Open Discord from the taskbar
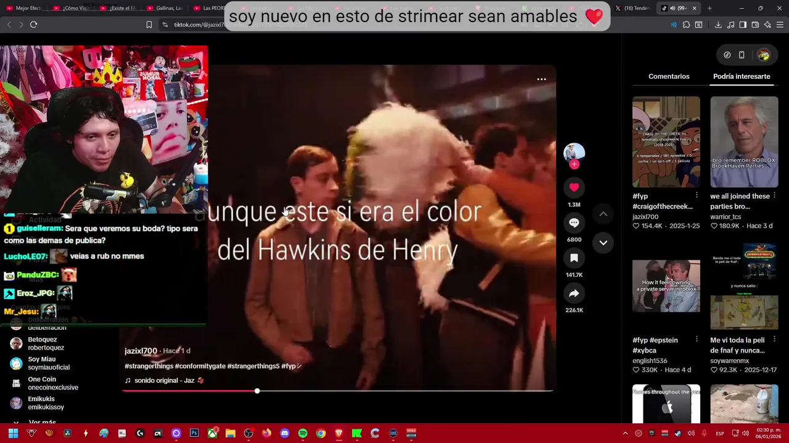The image size is (789, 443). point(284,433)
